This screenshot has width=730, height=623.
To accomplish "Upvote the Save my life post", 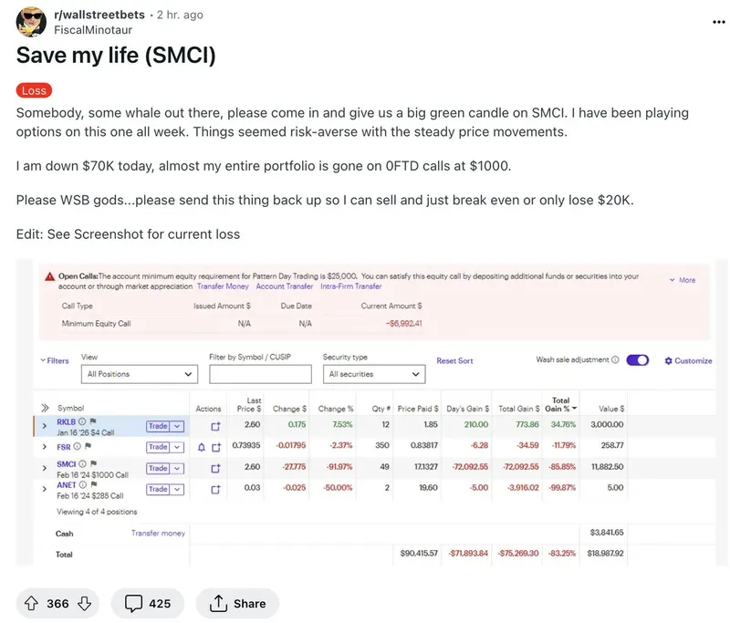I will coord(31,603).
